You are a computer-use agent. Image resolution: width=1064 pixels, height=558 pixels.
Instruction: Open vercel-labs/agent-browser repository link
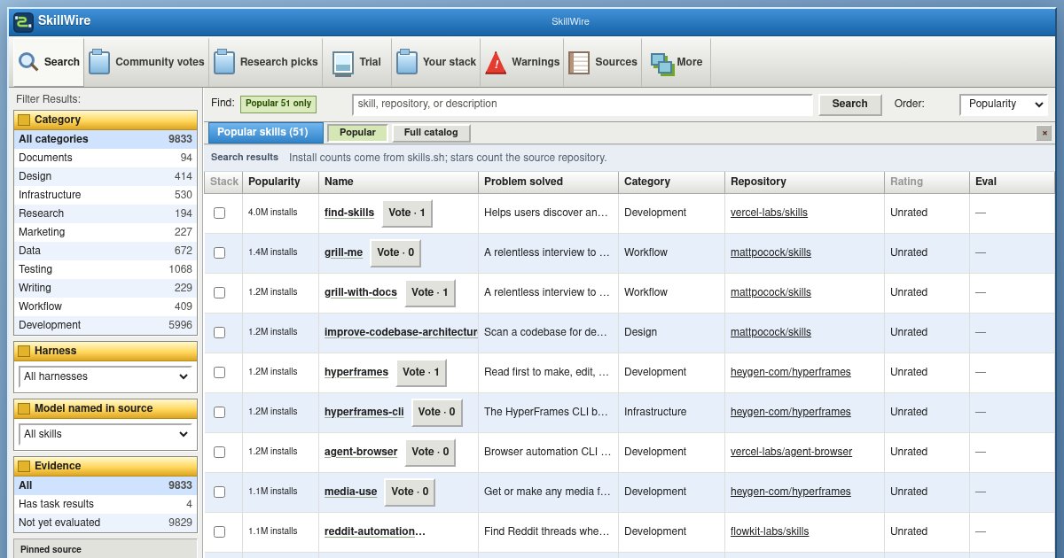tap(791, 452)
